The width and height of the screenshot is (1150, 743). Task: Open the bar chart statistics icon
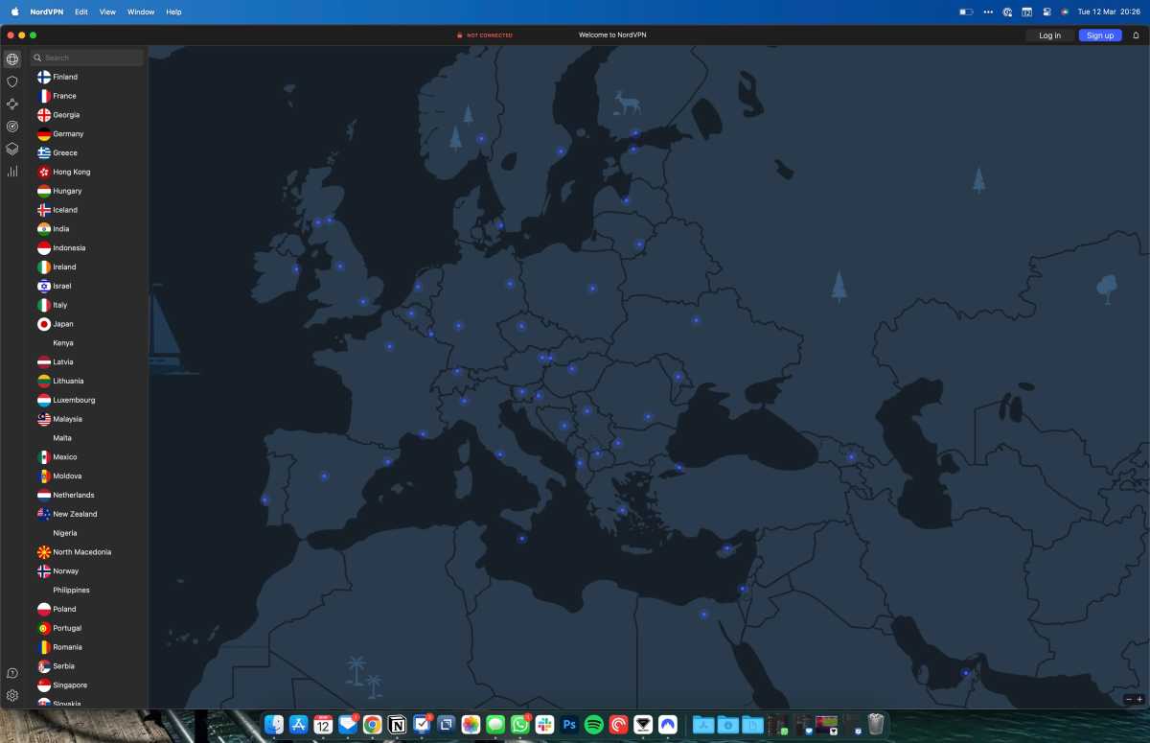coord(12,171)
